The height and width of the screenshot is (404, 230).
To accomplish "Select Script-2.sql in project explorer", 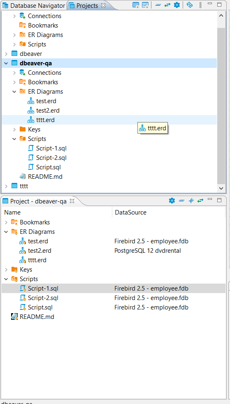I will [43, 298].
